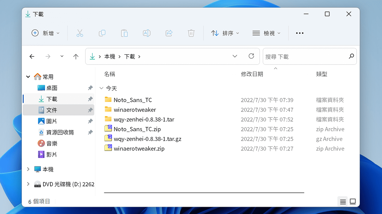The image size is (382, 214).
Task: Open the 檢視 menu
Action: (x=267, y=33)
